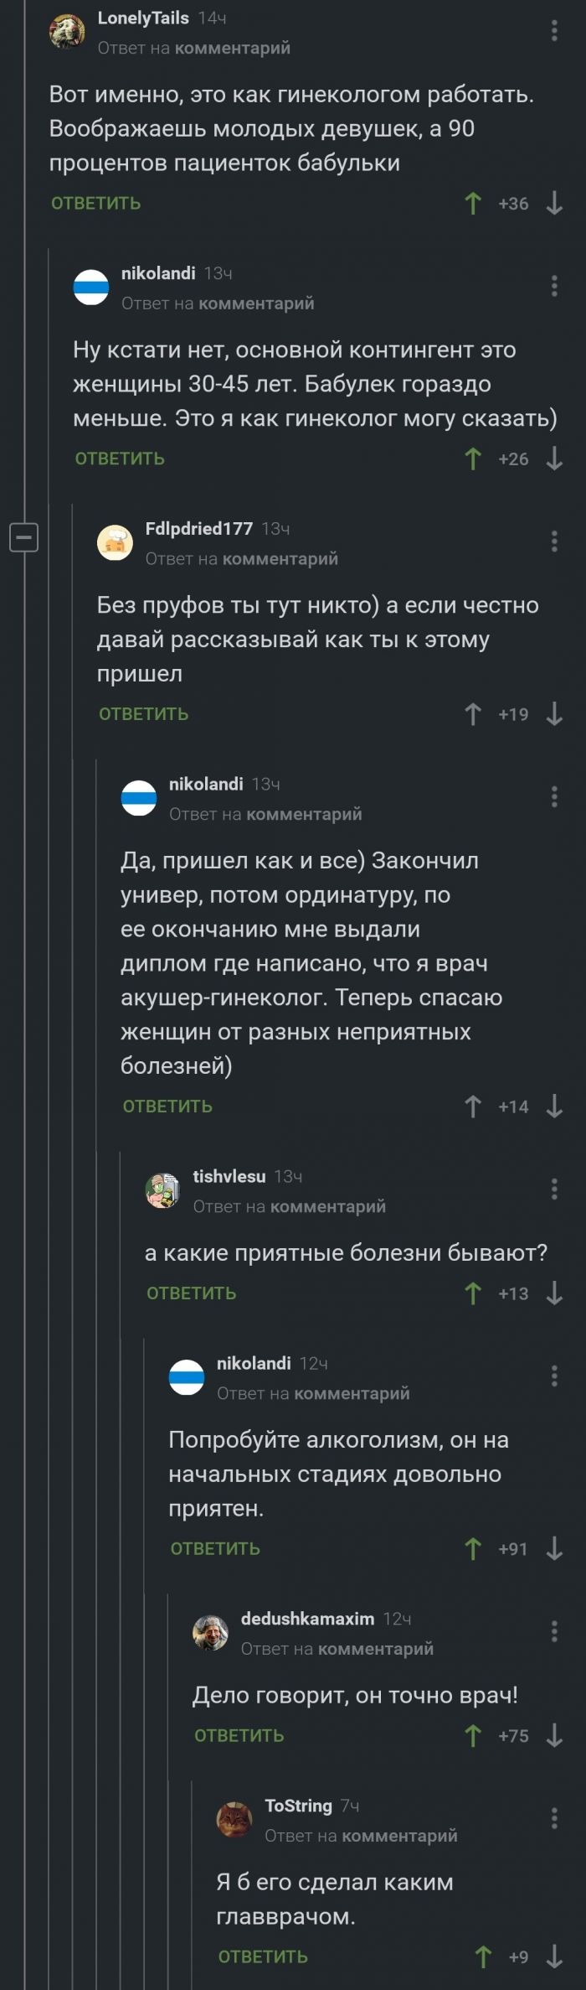
Task: Open parent comment link under dedushkamaxim's name
Action: pyautogui.click(x=375, y=1648)
